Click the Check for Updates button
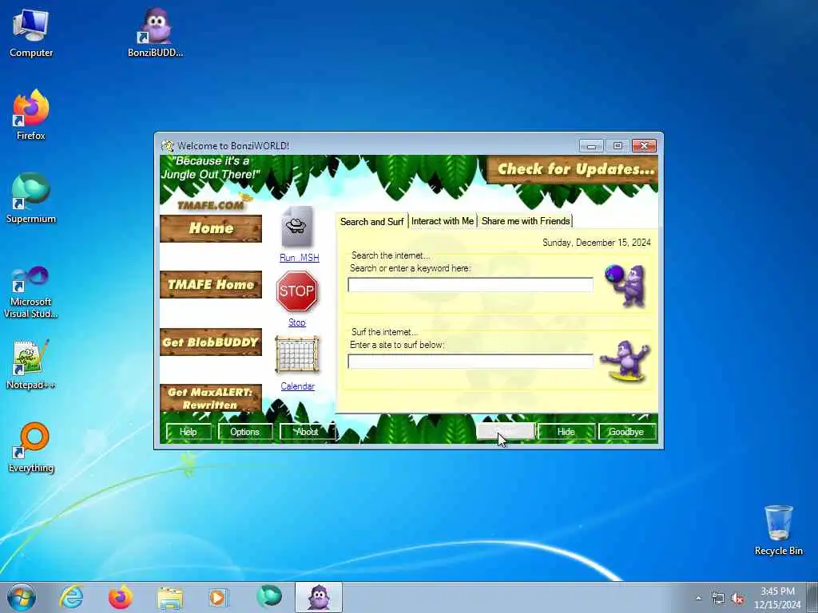 pos(572,169)
